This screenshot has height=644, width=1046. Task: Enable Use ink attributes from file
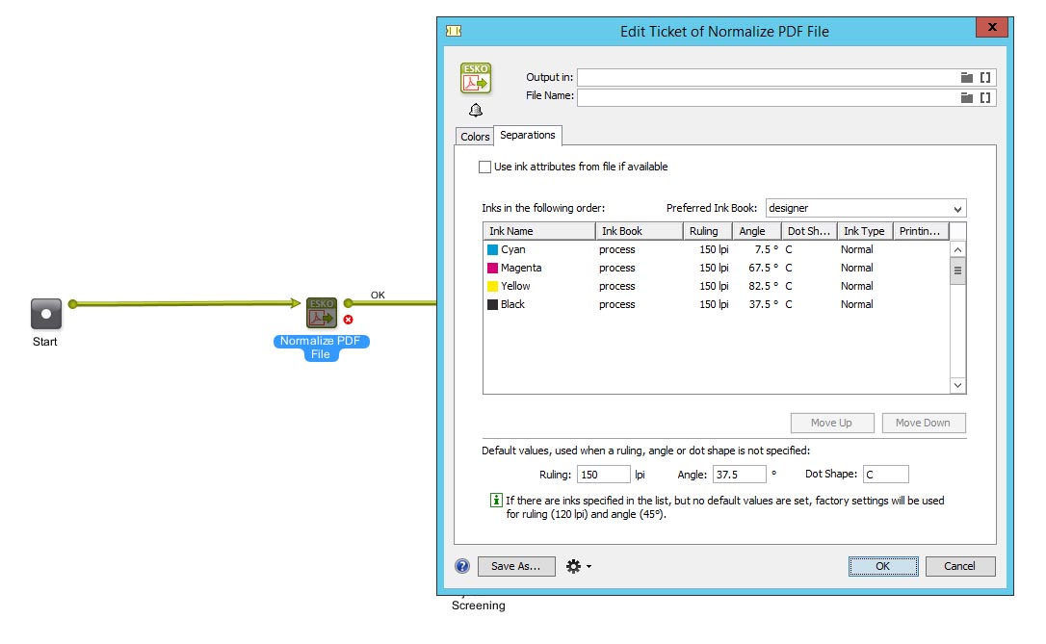(x=485, y=167)
